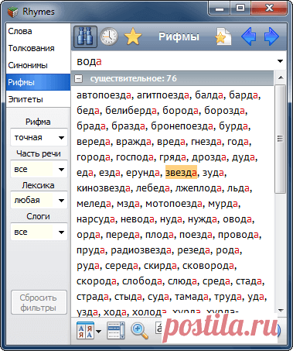Click the rhyme word ерунда
The width and height of the screenshot is (293, 351).
coord(143,173)
